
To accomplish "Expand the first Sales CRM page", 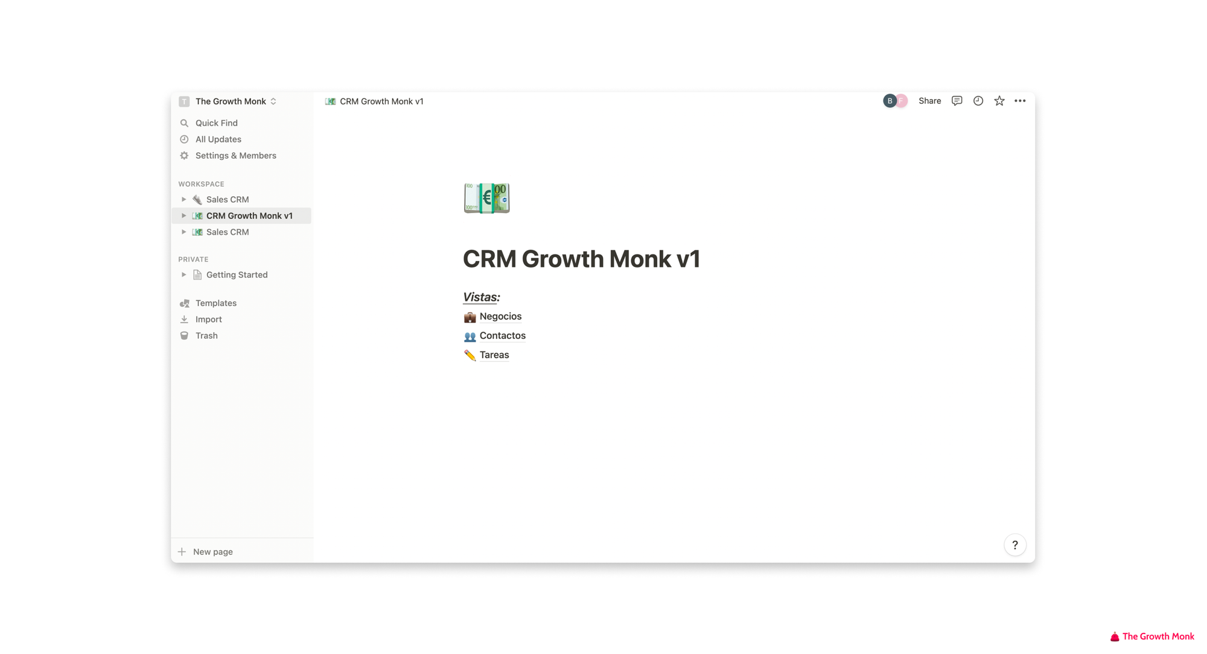I will click(183, 199).
